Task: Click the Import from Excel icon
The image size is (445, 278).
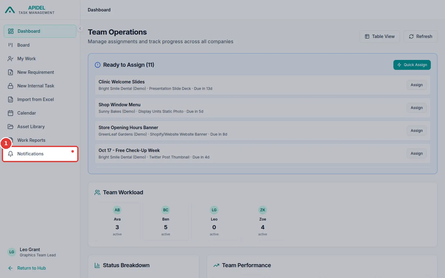Action: click(x=11, y=99)
